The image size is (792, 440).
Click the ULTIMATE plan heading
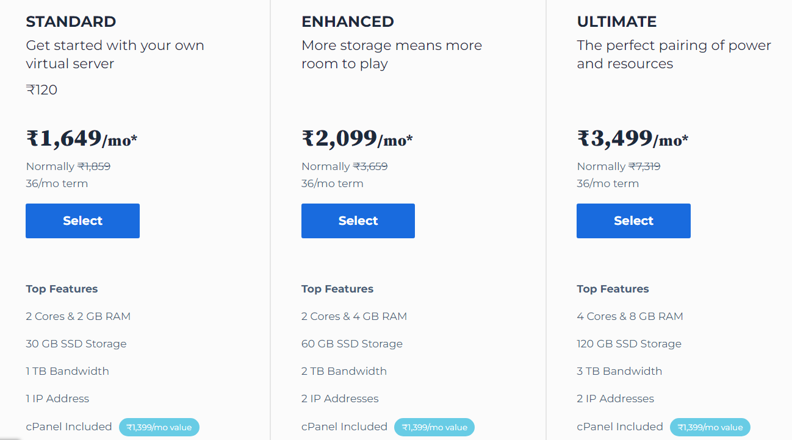point(617,22)
